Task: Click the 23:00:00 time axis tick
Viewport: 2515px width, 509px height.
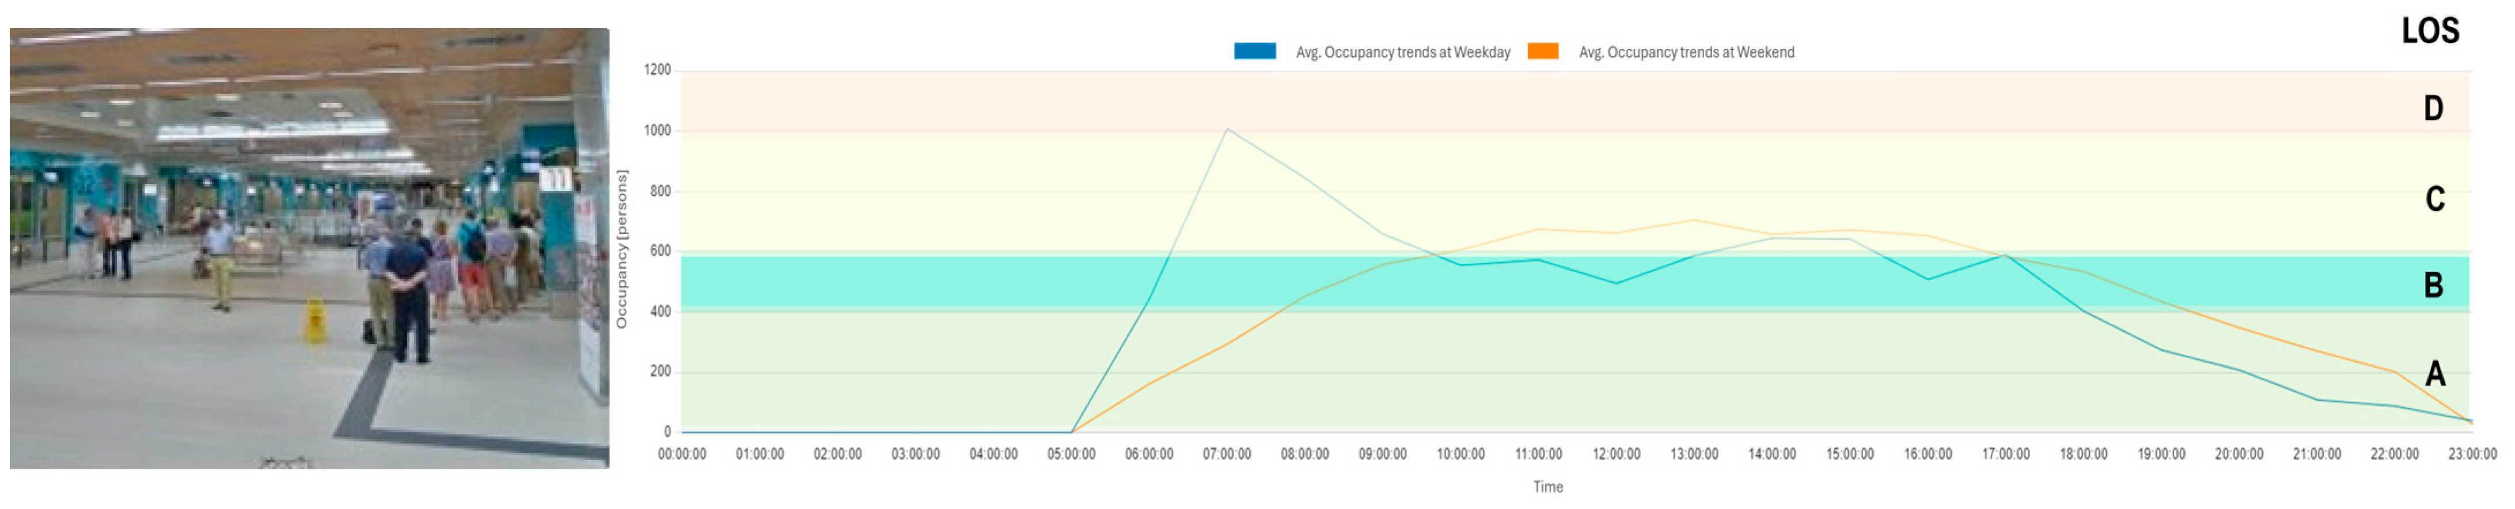Action: coord(2471,454)
